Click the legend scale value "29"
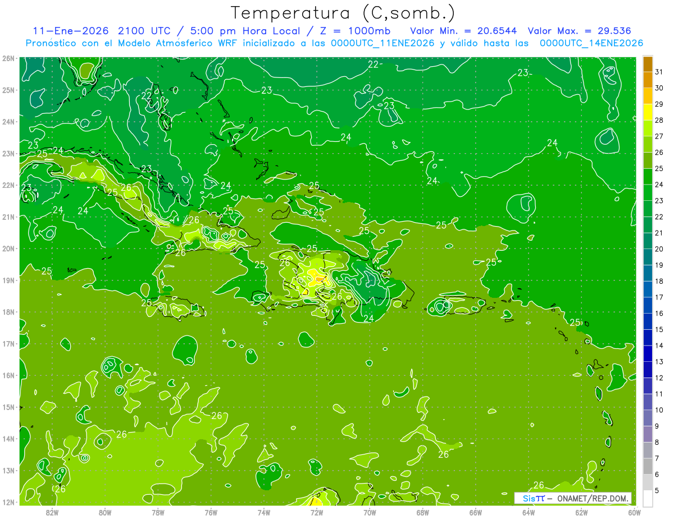The width and height of the screenshot is (674, 520). [x=659, y=104]
